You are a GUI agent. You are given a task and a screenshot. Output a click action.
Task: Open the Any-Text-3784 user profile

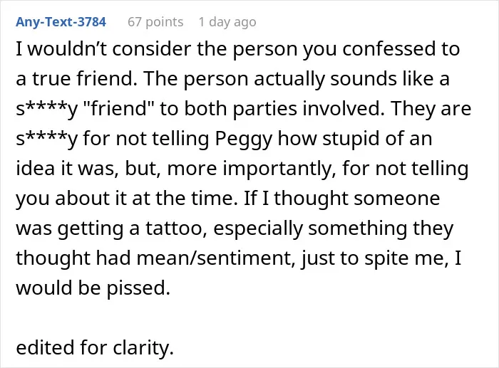pos(61,22)
